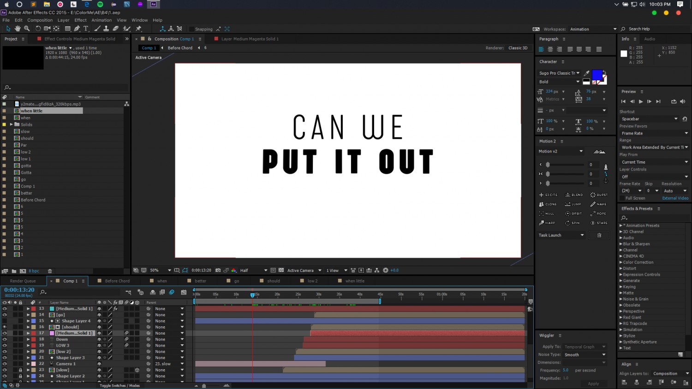The height and width of the screenshot is (389, 692).
Task: Select the Type tool
Action: coord(86,29)
